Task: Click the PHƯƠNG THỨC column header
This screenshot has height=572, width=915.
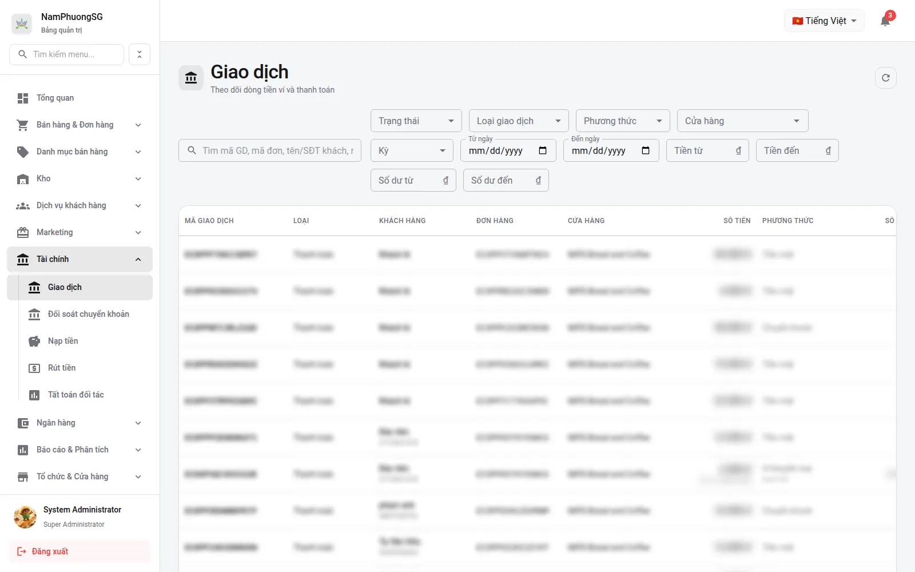Action: tap(788, 221)
